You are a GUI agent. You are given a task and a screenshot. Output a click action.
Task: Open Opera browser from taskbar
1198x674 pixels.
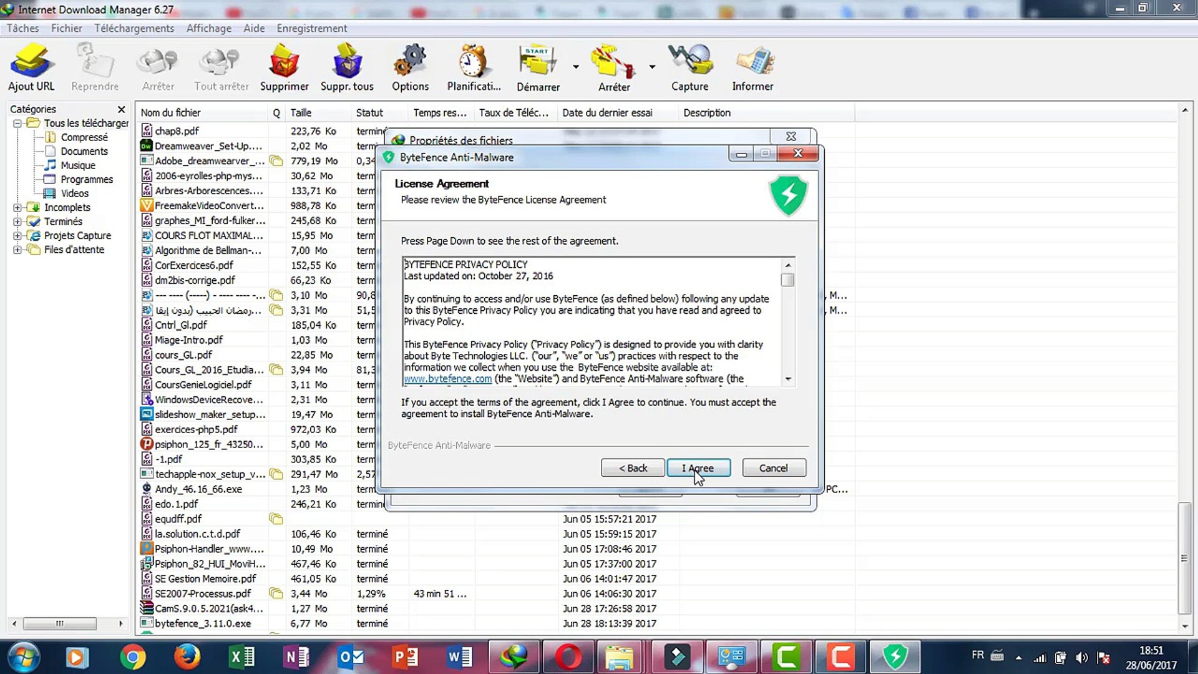point(568,657)
